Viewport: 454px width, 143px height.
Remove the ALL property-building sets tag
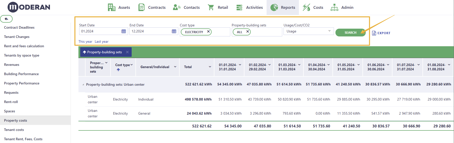point(248,32)
